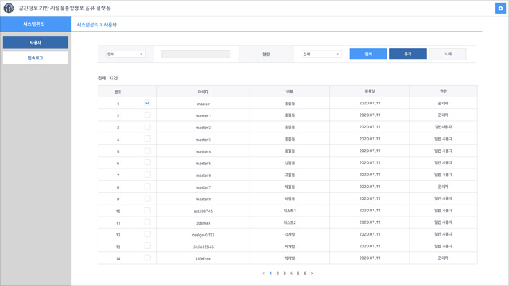Expand the search-type dropdown left of the text field

pyautogui.click(x=125, y=54)
